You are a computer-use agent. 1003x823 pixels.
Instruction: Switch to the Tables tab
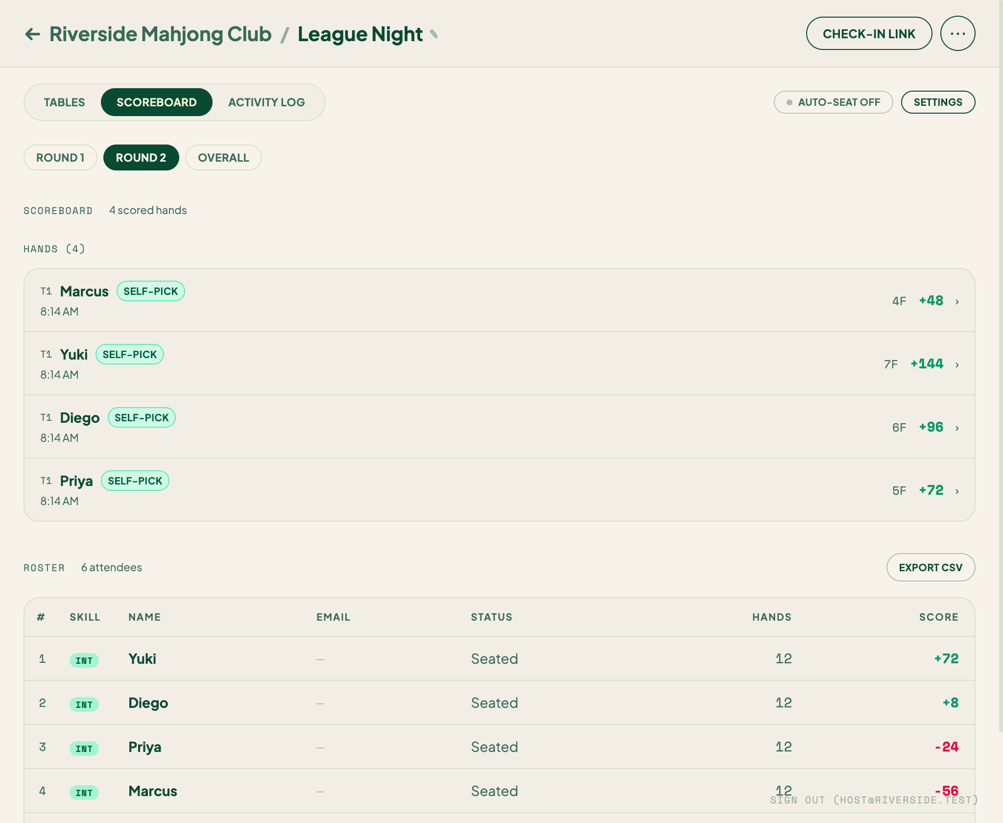pyautogui.click(x=64, y=102)
